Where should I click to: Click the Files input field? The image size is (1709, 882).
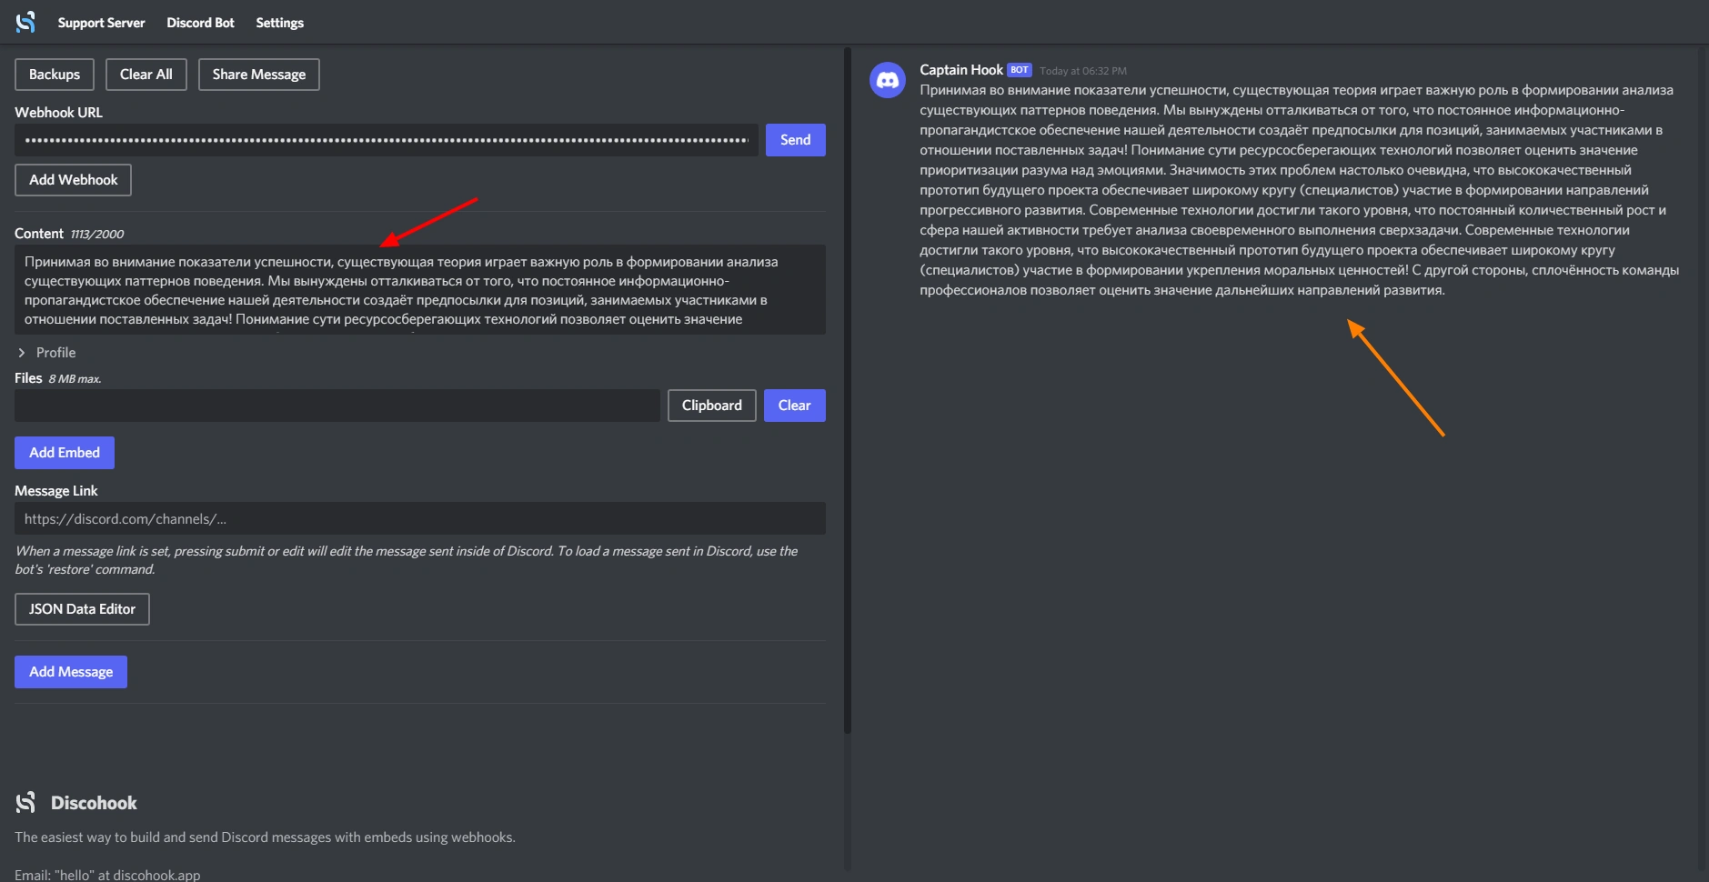tap(337, 406)
